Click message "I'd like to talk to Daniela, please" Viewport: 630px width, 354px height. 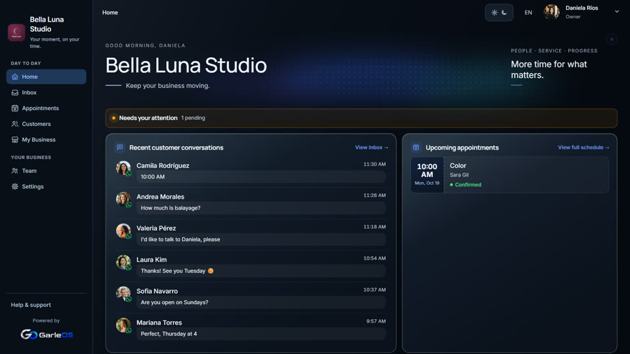pyautogui.click(x=180, y=239)
